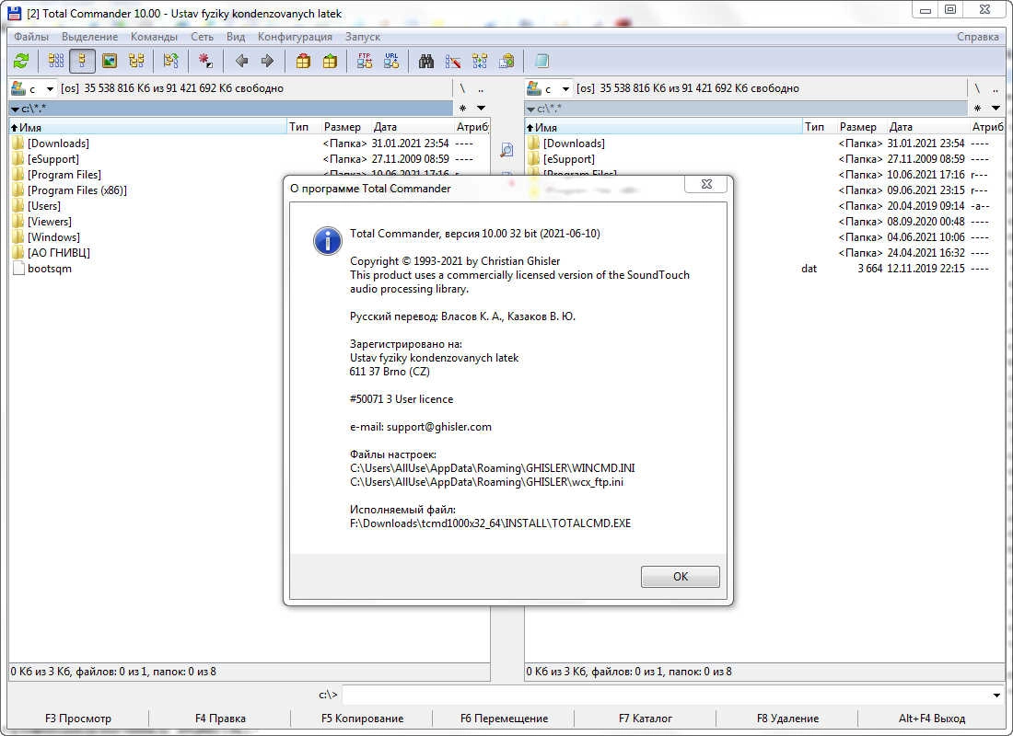
Task: Select the full details view icon
Action: click(82, 62)
